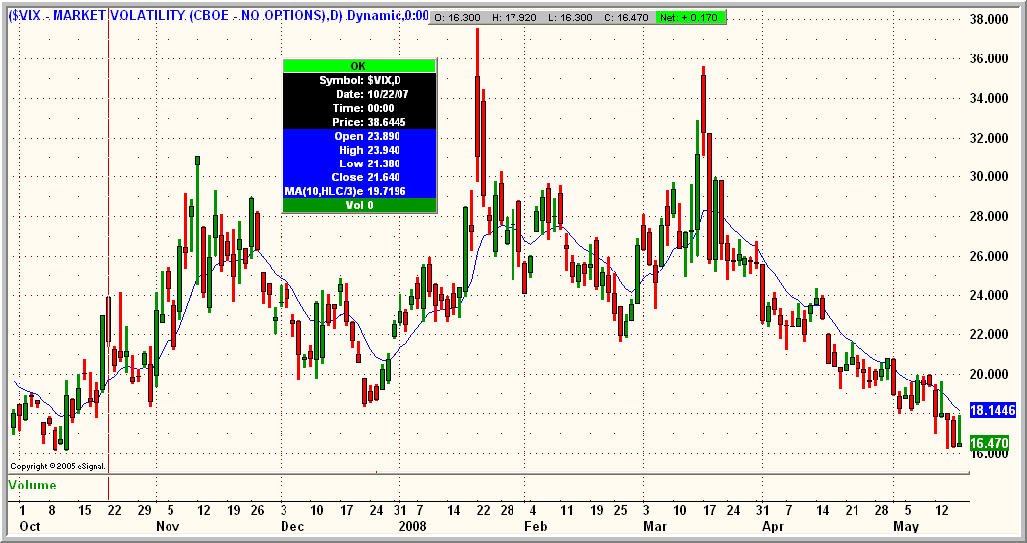
Task: Click the green 'Volume' pane label
Action: (32, 485)
